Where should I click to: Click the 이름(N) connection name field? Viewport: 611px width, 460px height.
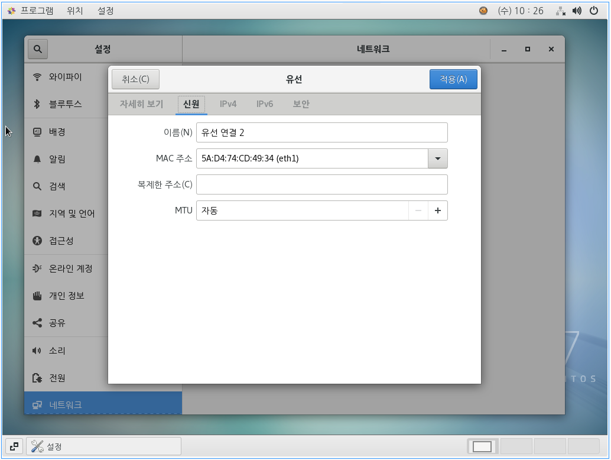pyautogui.click(x=321, y=132)
